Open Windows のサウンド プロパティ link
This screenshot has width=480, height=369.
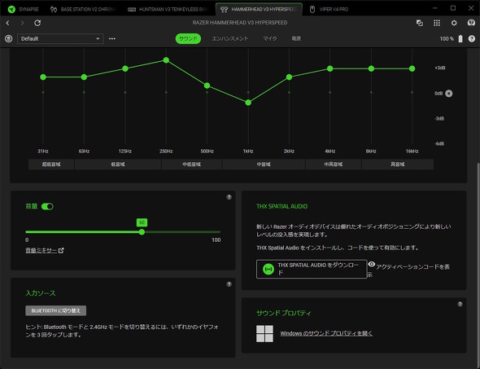(x=326, y=333)
